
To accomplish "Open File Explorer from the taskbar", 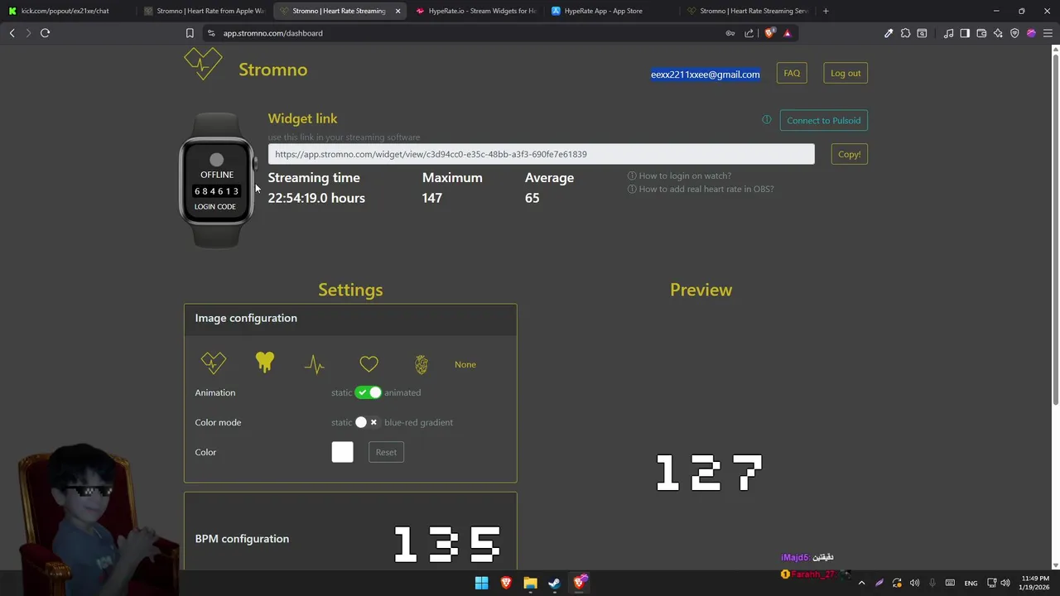I will pos(530,583).
